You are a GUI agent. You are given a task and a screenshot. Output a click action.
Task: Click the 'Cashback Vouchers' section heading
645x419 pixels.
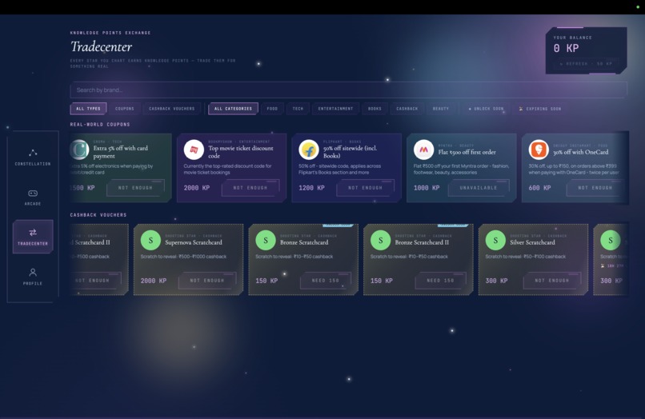click(98, 214)
